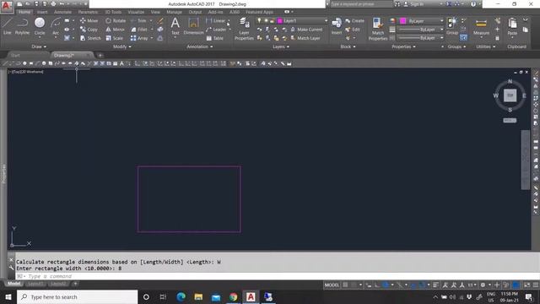The height and width of the screenshot is (304, 540).
Task: Open the Layer Properties manager
Action: point(244,29)
